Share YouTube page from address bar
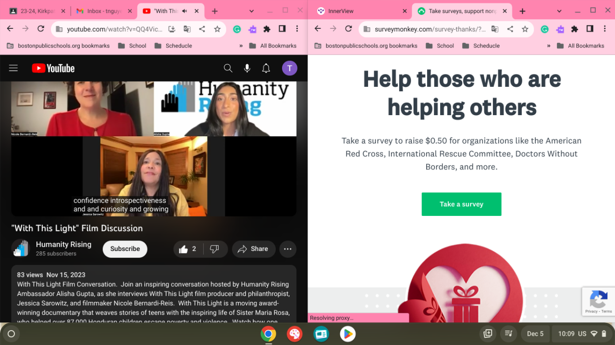Image resolution: width=615 pixels, height=345 pixels. point(202,29)
